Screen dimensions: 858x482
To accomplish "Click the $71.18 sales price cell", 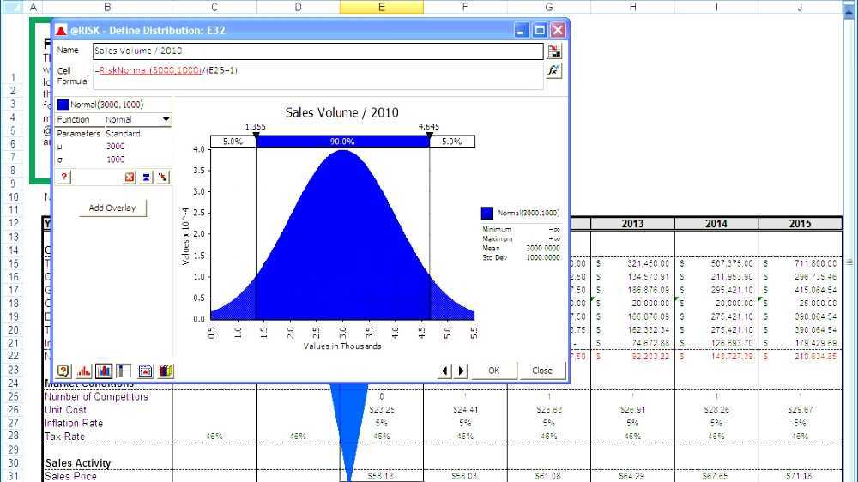I will pos(800,476).
